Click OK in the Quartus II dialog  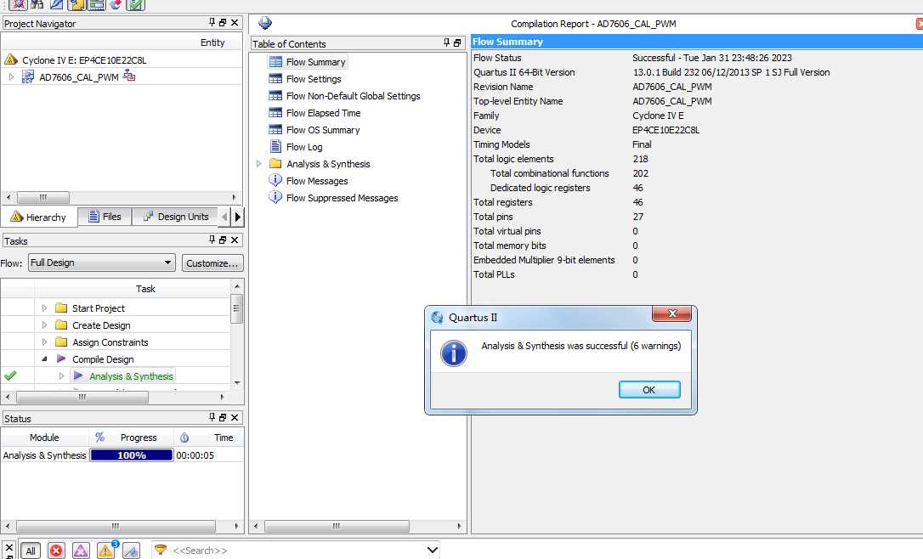pos(649,390)
